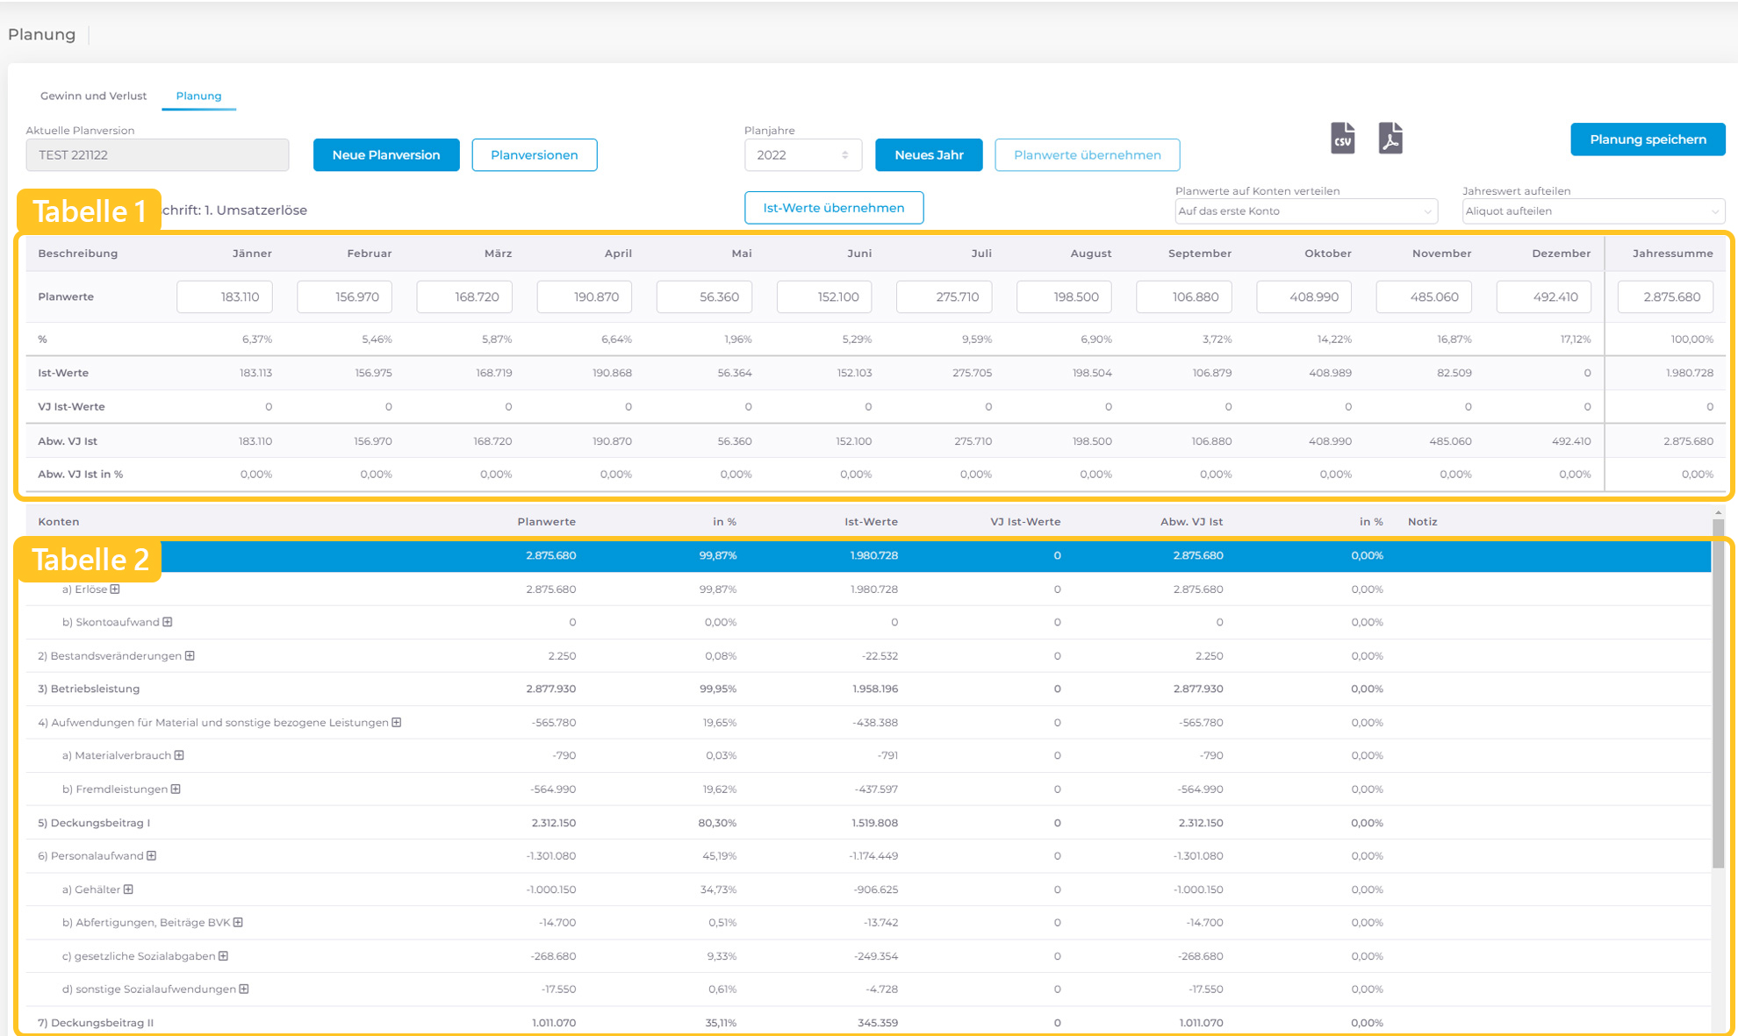This screenshot has width=1738, height=1036.
Task: Expand c) gesetzliche Sozialabgaben row
Action: [224, 956]
